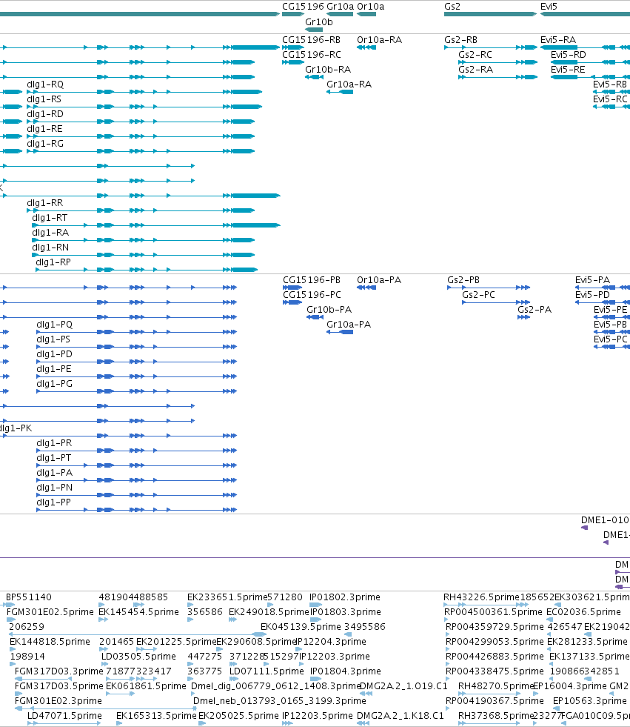Click the BP551140 EST label
The height and width of the screenshot is (727, 630).
[29, 597]
